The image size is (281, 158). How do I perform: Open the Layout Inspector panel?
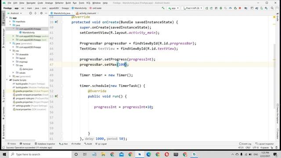(x=264, y=144)
